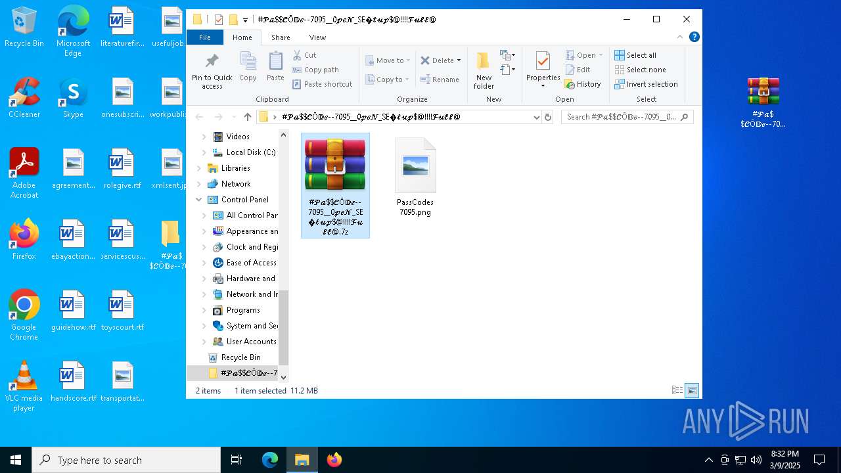The width and height of the screenshot is (841, 473).
Task: Refresh the current folder
Action: tap(548, 117)
